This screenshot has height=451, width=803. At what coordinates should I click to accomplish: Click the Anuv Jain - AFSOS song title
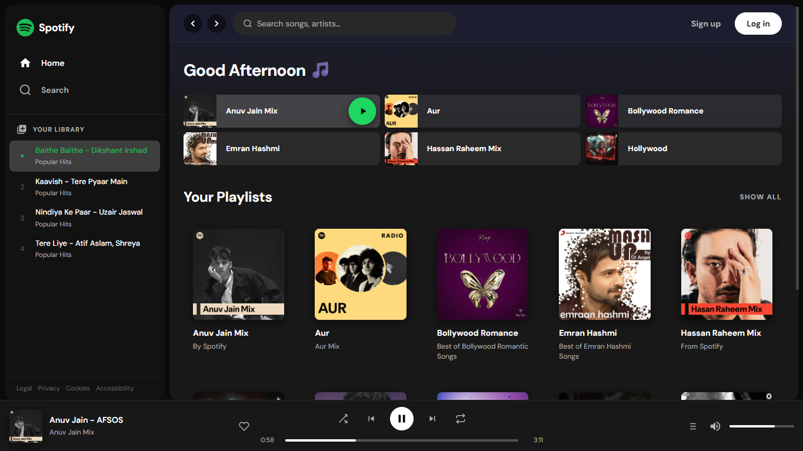[86, 420]
